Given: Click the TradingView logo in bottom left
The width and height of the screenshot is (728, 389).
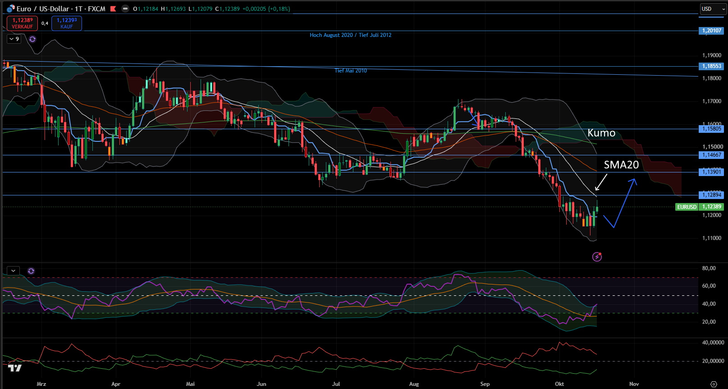Looking at the screenshot, I should click(x=15, y=368).
